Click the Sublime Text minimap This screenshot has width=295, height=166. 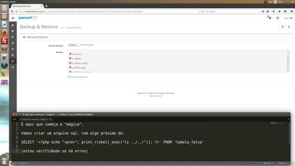pos(277,123)
